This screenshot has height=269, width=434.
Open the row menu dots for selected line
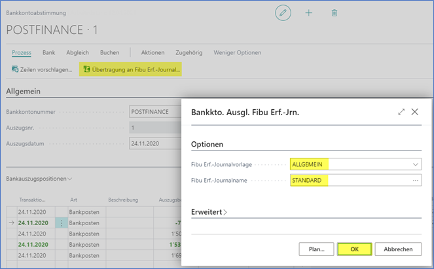click(x=62, y=223)
